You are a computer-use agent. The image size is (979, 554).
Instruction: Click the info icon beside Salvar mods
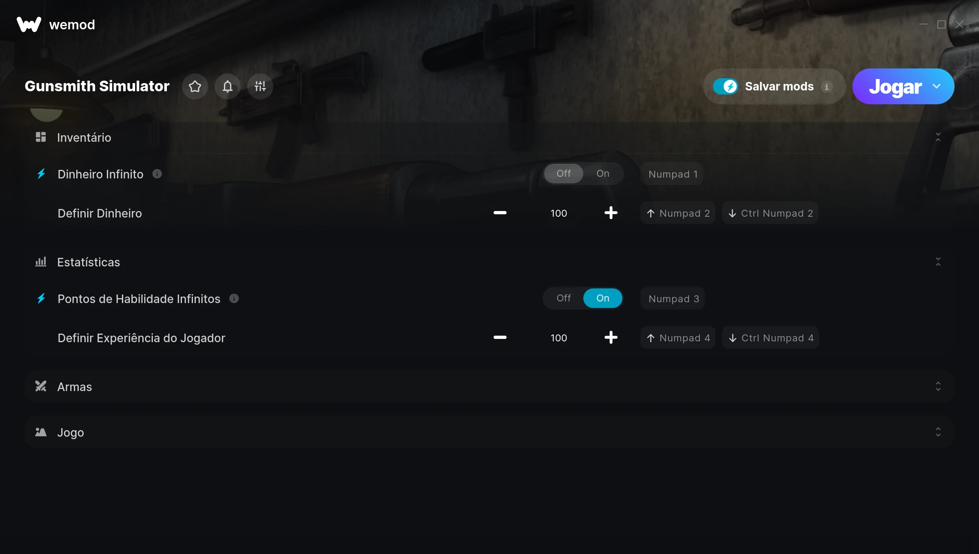click(x=826, y=87)
